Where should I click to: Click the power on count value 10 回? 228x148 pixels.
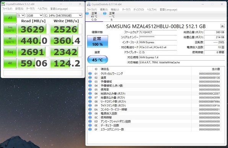[215, 47]
